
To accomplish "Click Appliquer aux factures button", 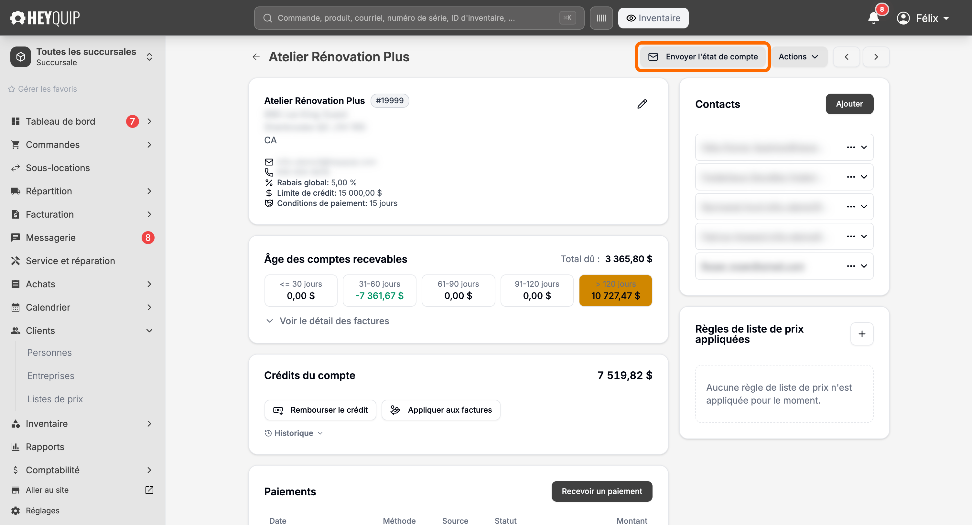I will coord(440,410).
